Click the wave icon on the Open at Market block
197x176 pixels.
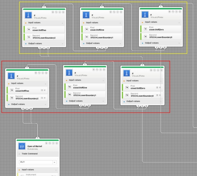(x=50, y=143)
